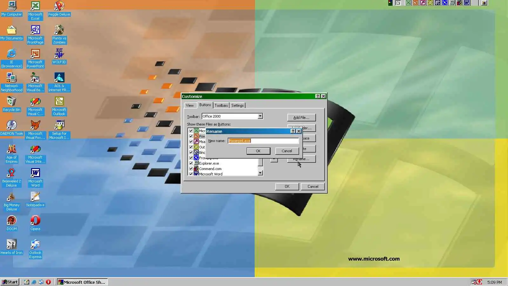Uncheck the PowerPoint row checkbox
Screen dimensions: 508x286
[x=191, y=136]
